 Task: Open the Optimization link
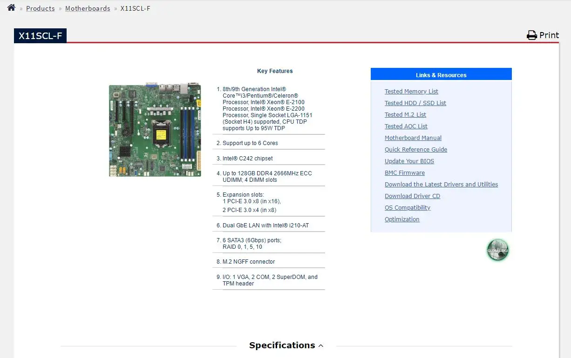point(402,219)
